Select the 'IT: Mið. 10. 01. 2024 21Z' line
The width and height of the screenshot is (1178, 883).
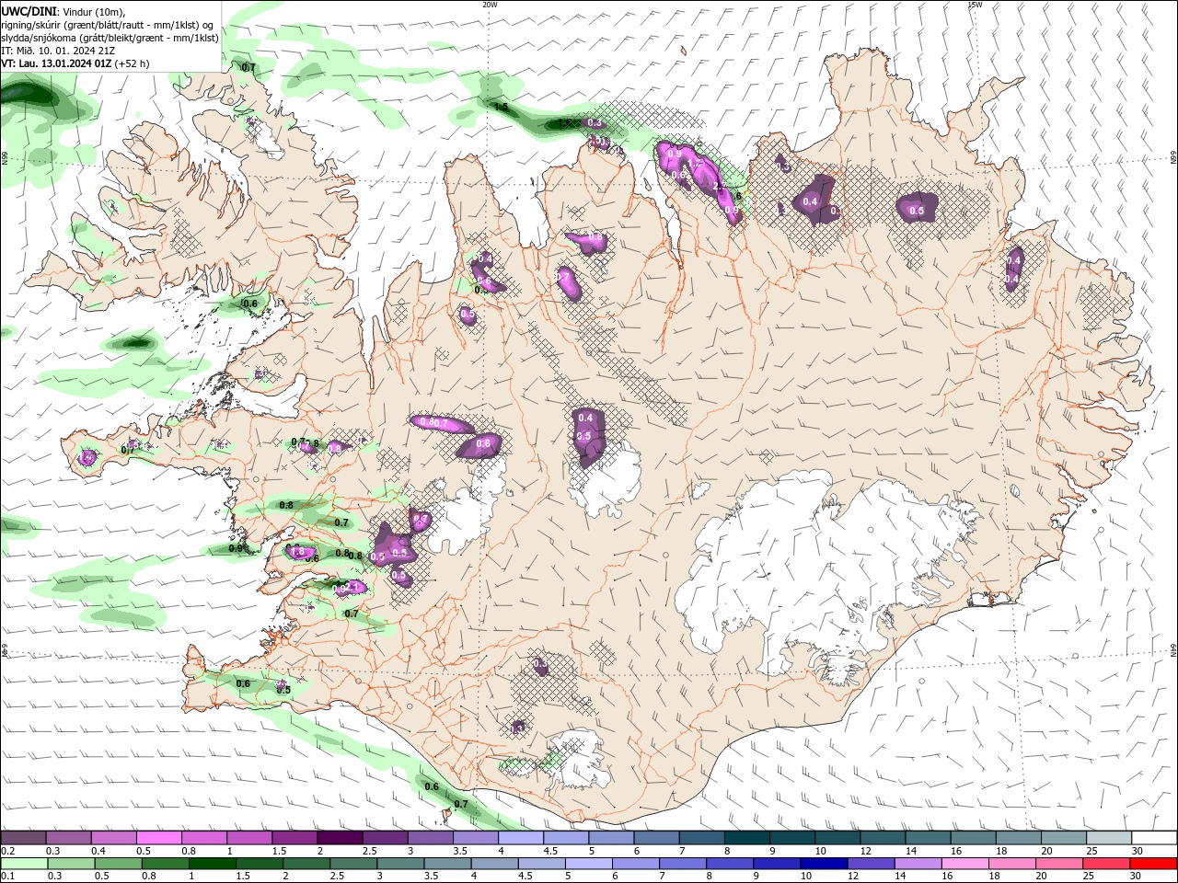pos(58,51)
